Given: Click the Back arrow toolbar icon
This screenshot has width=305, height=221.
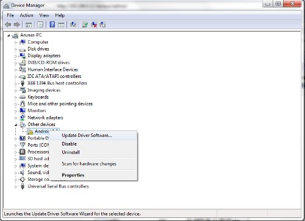Looking at the screenshot, I should (x=8, y=25).
